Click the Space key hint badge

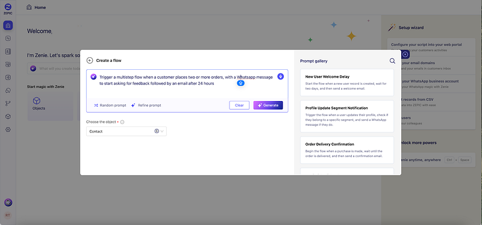465,160
